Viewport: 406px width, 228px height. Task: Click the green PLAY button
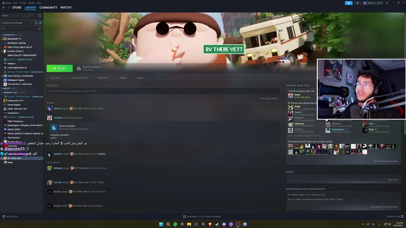60,68
